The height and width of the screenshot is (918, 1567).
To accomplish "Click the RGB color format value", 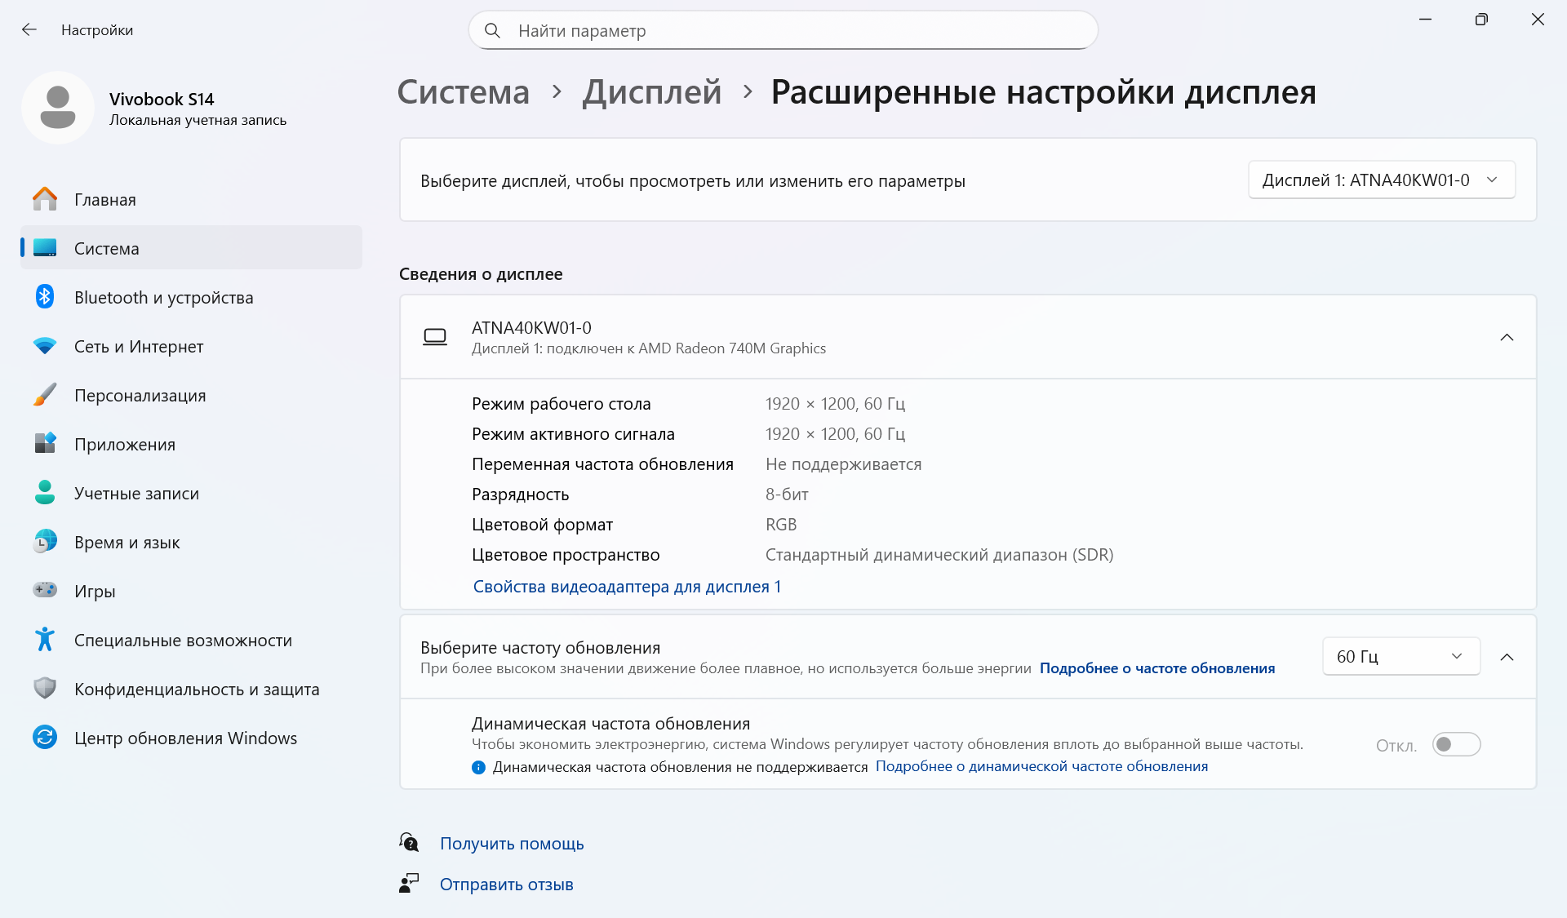I will click(x=781, y=525).
